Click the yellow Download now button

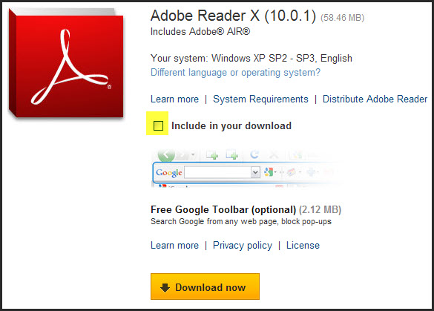(205, 287)
